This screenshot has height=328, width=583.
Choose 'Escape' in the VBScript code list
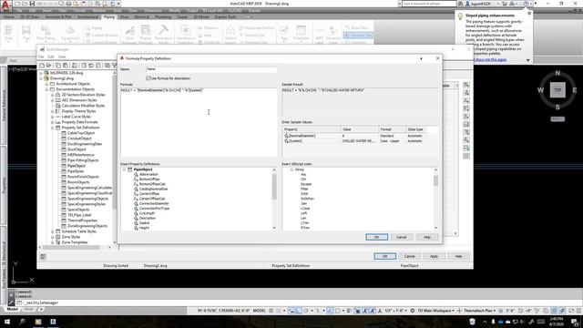coord(306,184)
